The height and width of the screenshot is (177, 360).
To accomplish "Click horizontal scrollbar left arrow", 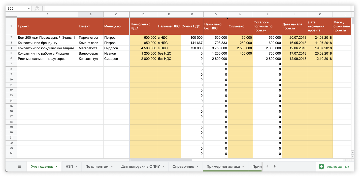I will pyautogui.click(x=345, y=160).
